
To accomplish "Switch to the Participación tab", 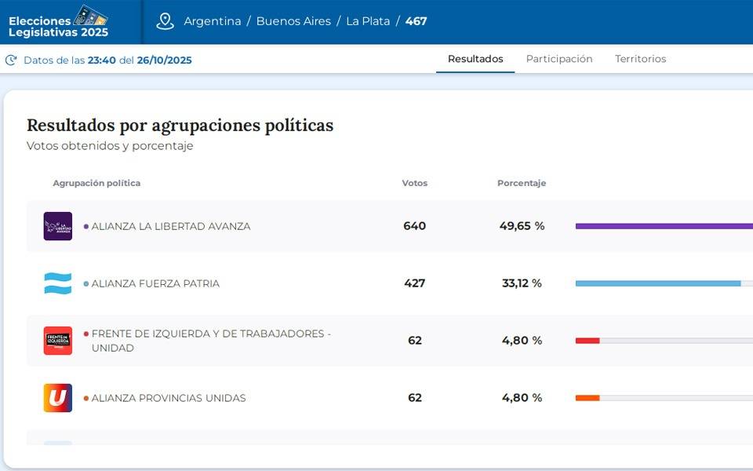I will point(558,59).
